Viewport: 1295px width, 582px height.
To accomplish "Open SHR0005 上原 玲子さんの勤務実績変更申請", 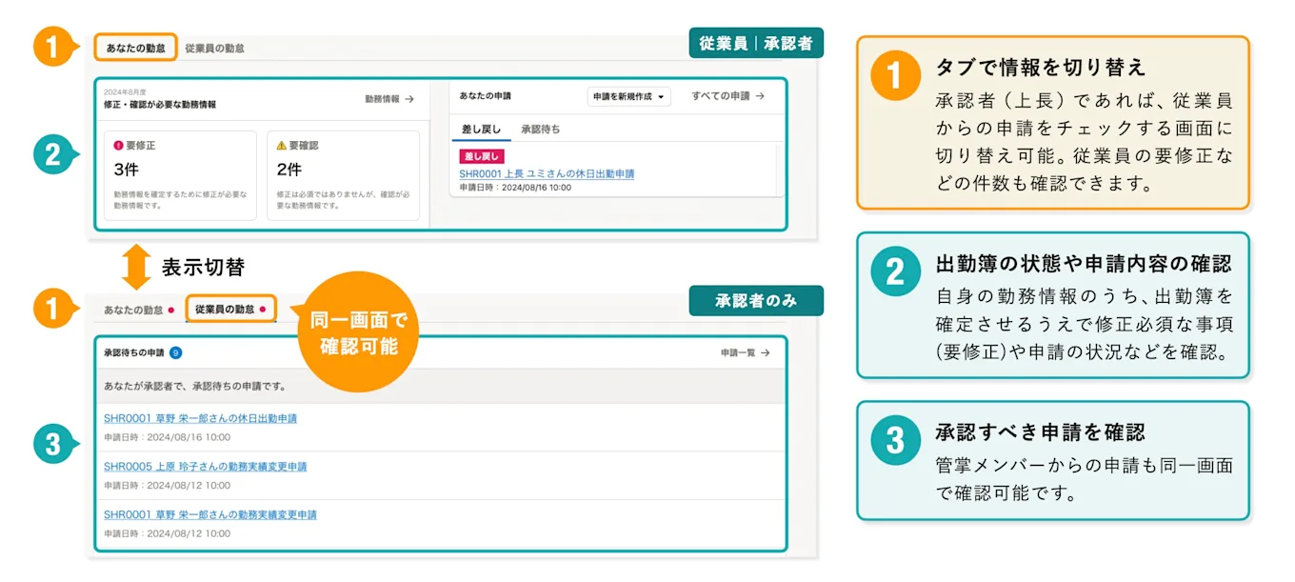I will click(x=205, y=467).
